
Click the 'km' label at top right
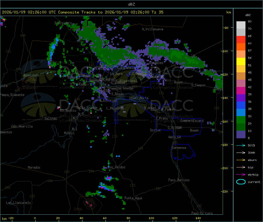(229, 12)
